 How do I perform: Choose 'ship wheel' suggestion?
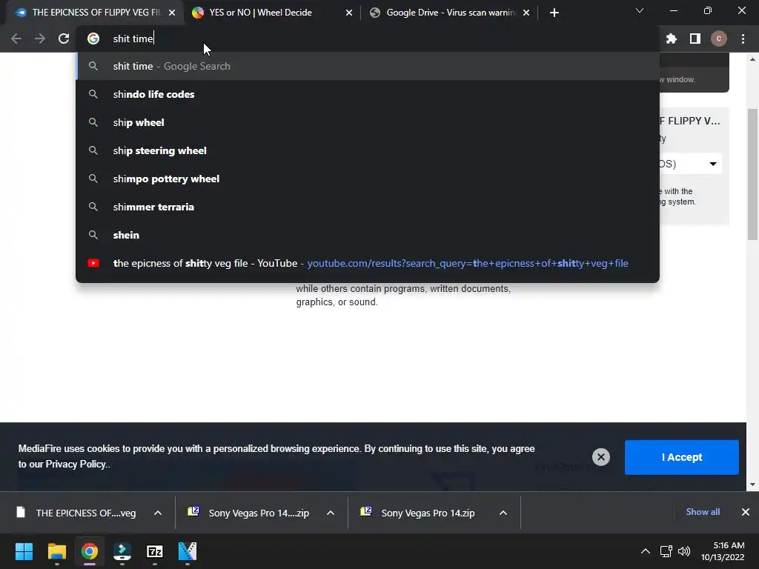point(368,122)
